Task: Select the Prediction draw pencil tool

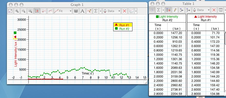Action: [89, 11]
